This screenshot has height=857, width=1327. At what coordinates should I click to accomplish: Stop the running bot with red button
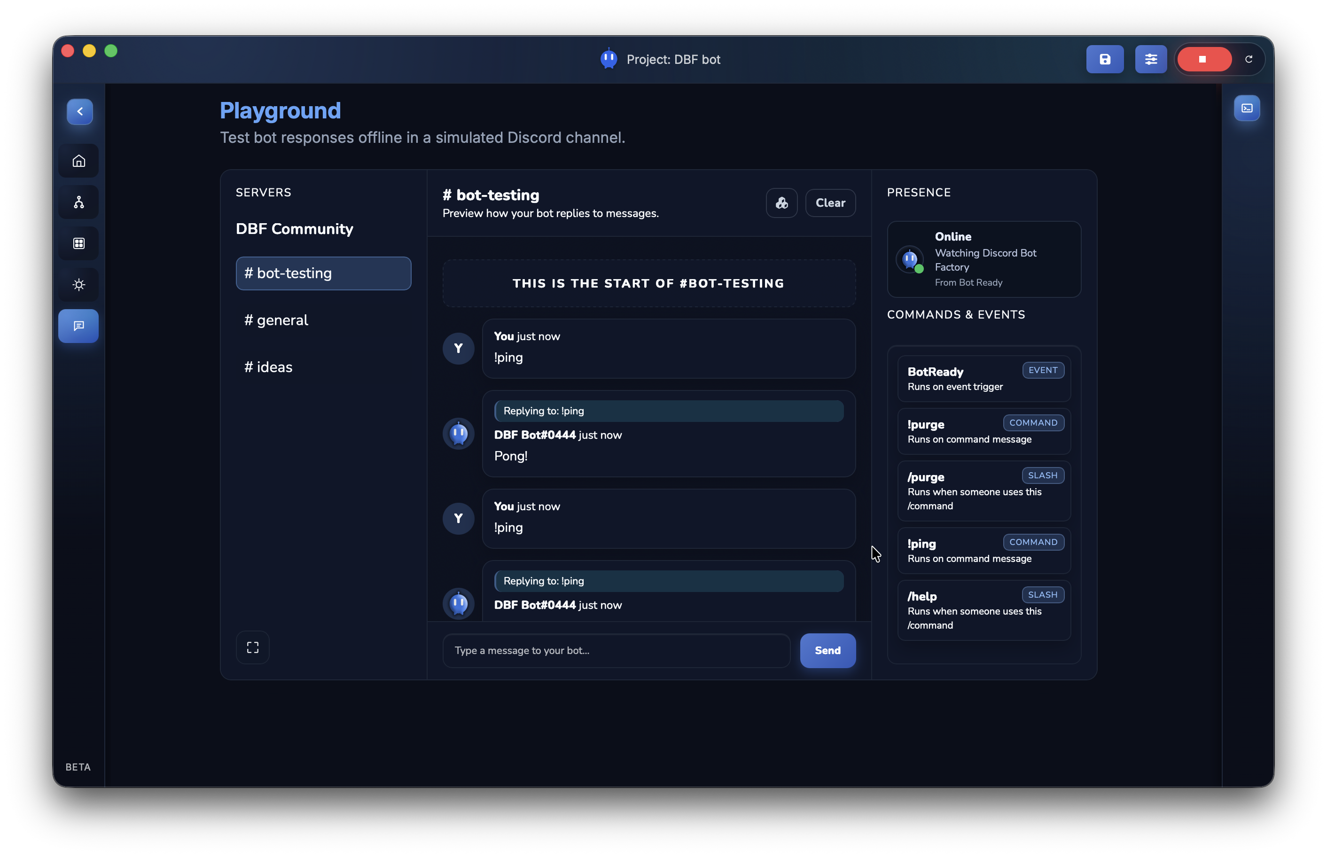(x=1205, y=59)
